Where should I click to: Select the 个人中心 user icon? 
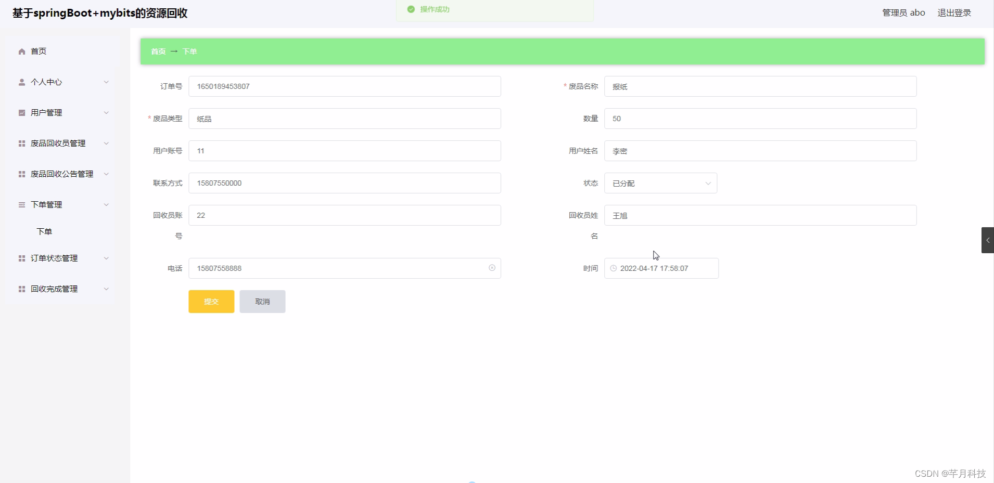point(21,82)
